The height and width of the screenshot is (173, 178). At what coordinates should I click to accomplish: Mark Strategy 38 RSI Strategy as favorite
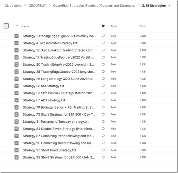103,86
